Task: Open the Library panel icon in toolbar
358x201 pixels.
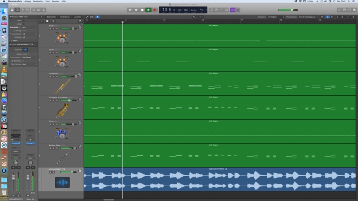Action: 12,10
